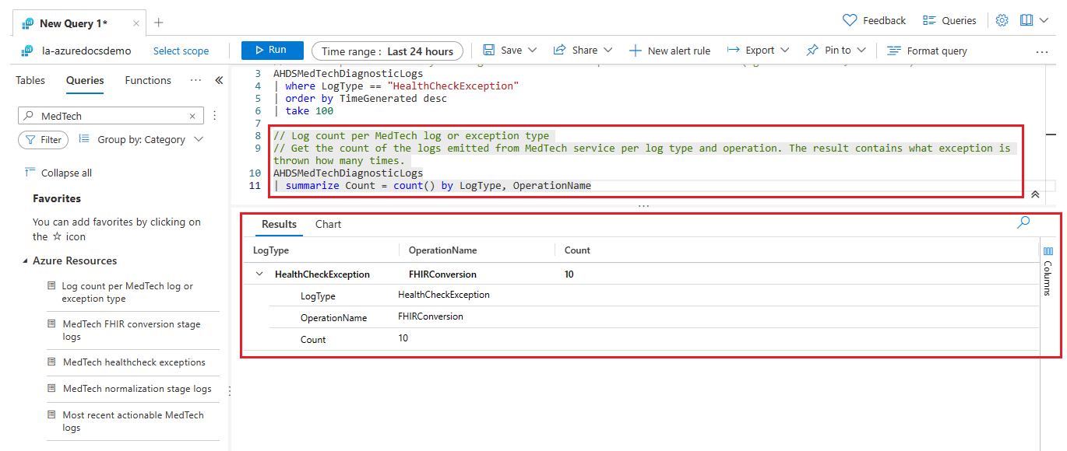Switch to the Tables tab
The image size is (1067, 451).
coord(30,80)
